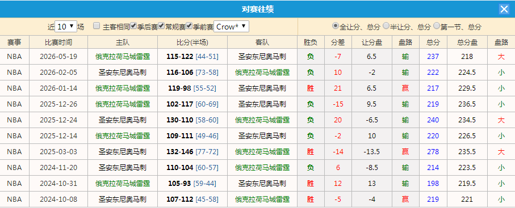Open score 105-93 from 2024-10-31 game
This screenshot has height=208, width=515.
[x=179, y=184]
